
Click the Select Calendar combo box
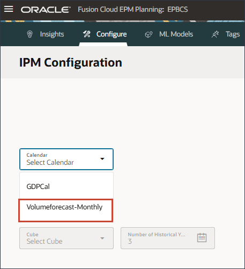click(66, 159)
